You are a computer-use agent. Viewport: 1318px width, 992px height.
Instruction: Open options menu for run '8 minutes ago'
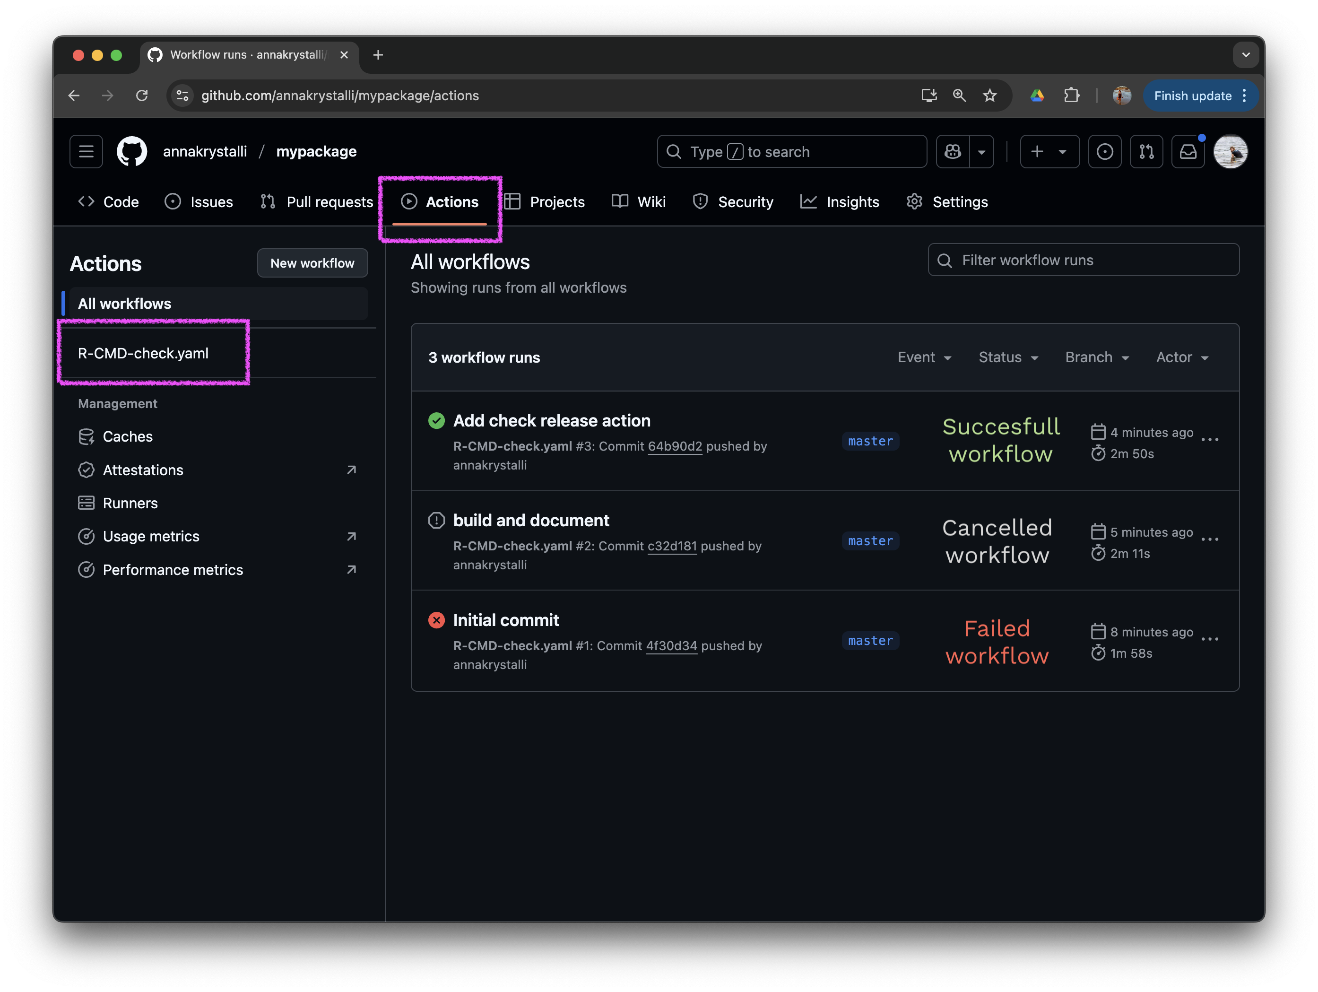click(1210, 640)
